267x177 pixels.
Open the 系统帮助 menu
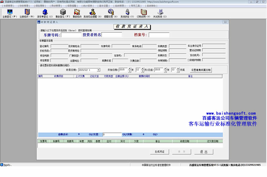[151, 6]
